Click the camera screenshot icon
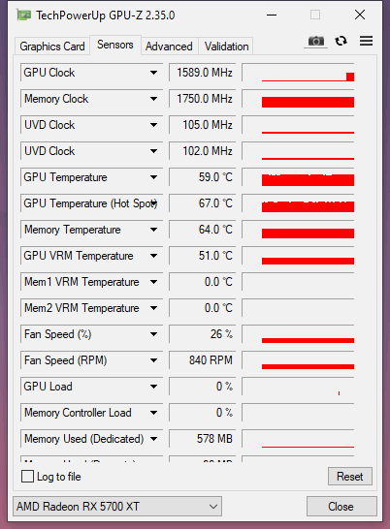 [315, 41]
